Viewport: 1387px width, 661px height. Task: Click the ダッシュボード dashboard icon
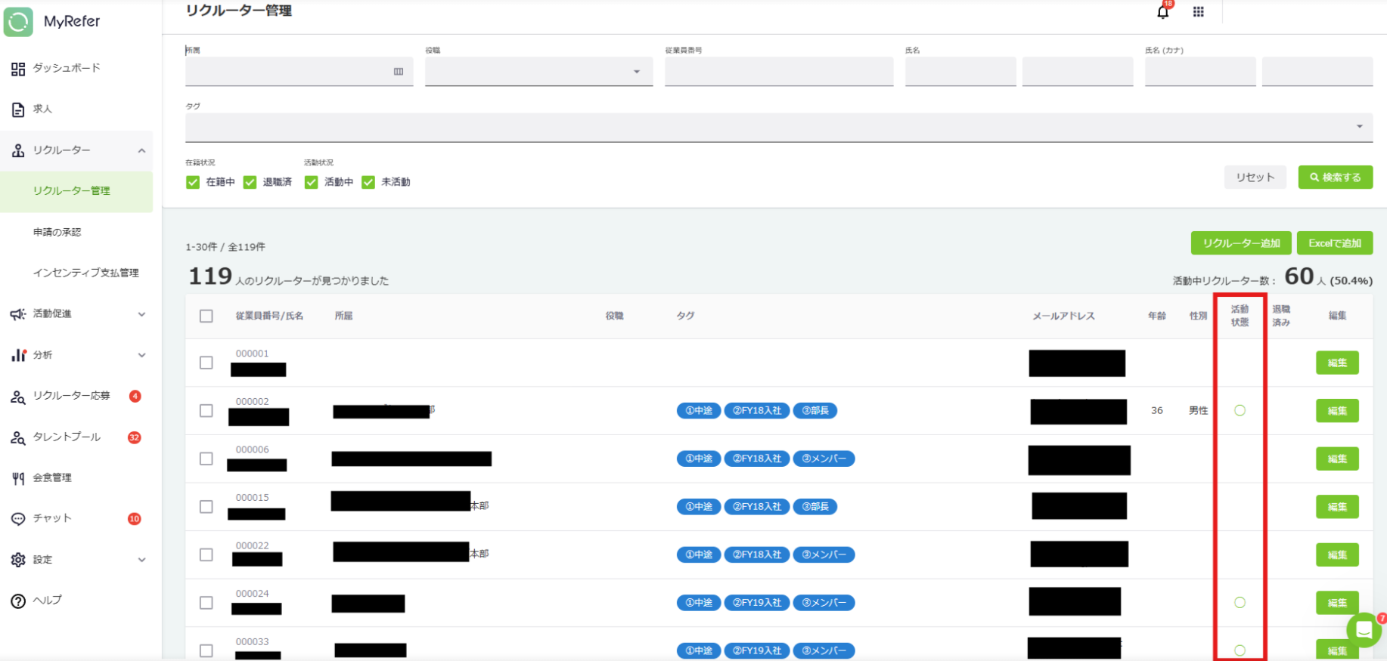(x=18, y=69)
